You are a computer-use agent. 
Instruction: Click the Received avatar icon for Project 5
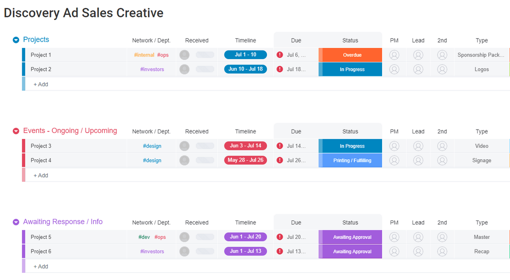click(x=184, y=237)
